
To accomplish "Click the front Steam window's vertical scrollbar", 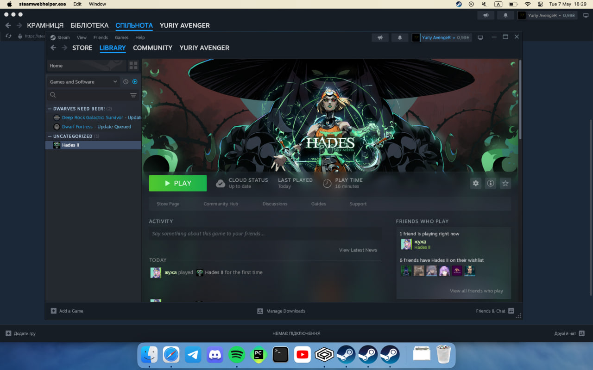I will pos(520,99).
